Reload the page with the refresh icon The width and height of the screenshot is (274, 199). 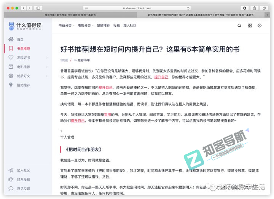pos(188,8)
